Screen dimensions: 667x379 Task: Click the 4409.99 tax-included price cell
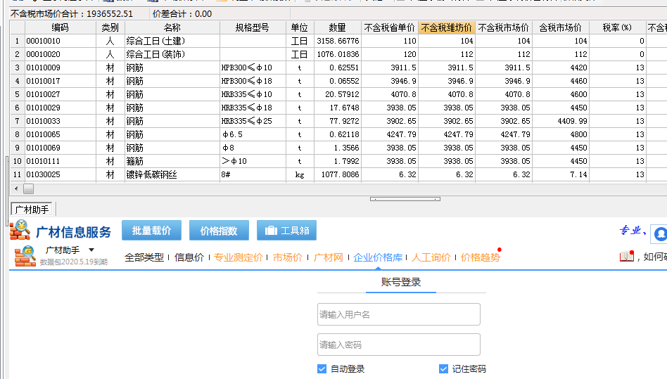(x=561, y=121)
